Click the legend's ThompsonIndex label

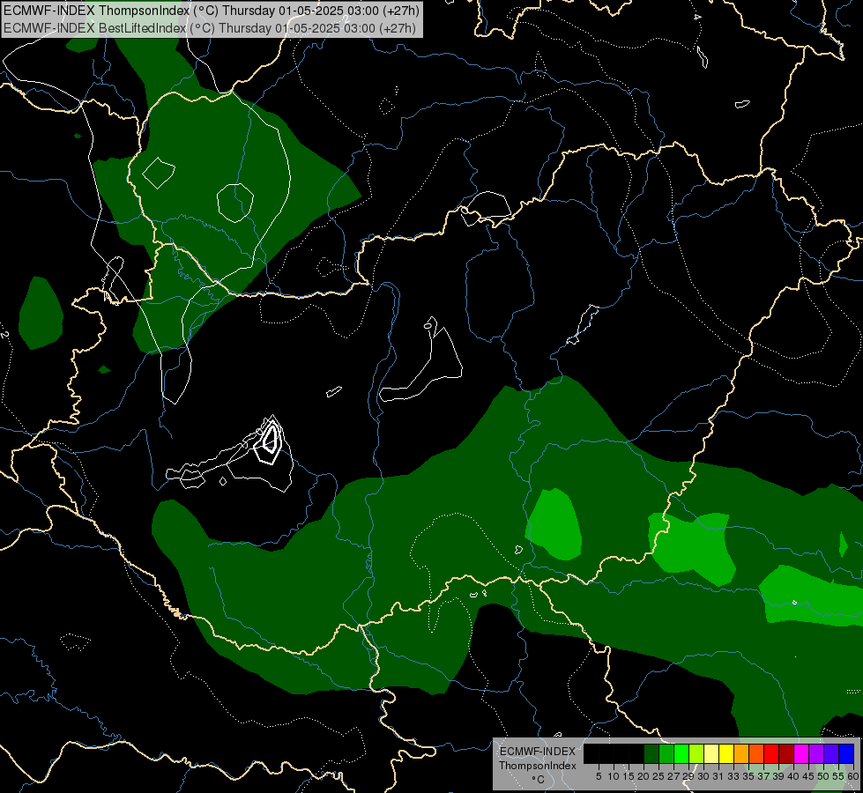pos(537,766)
